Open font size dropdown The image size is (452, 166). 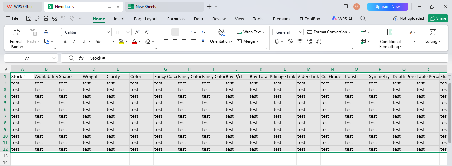pyautogui.click(x=128, y=32)
